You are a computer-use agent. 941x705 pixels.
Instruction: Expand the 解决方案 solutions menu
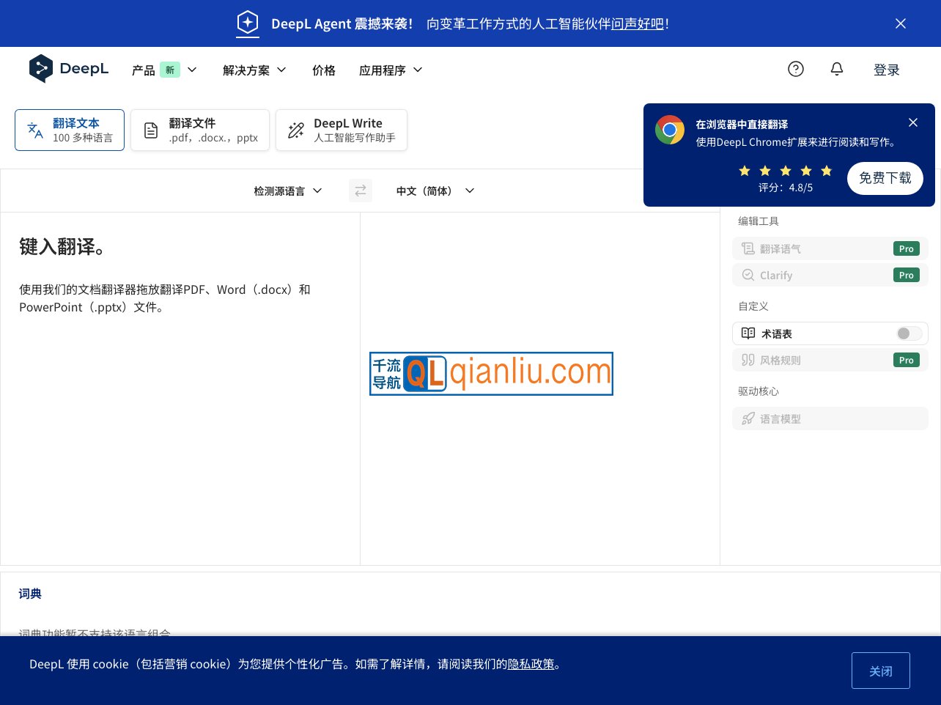[254, 70]
